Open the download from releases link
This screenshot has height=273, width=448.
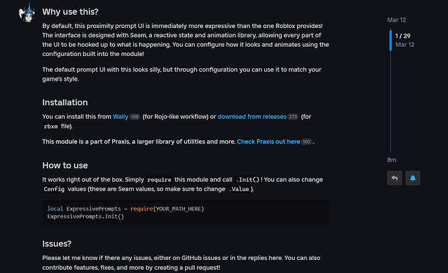click(252, 117)
